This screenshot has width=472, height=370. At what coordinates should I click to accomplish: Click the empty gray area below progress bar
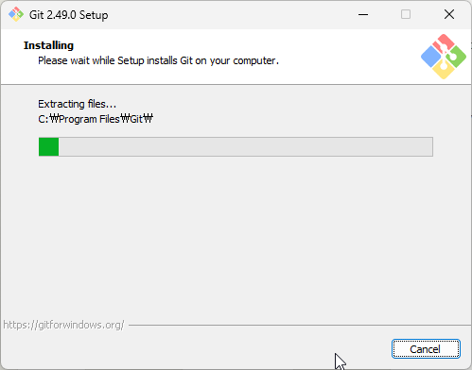[x=236, y=236]
